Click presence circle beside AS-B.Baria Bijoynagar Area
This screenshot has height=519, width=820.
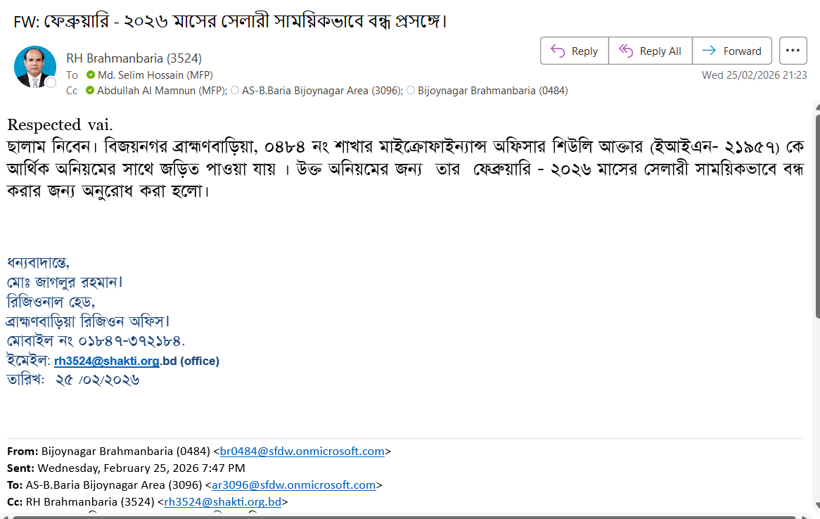click(x=235, y=91)
